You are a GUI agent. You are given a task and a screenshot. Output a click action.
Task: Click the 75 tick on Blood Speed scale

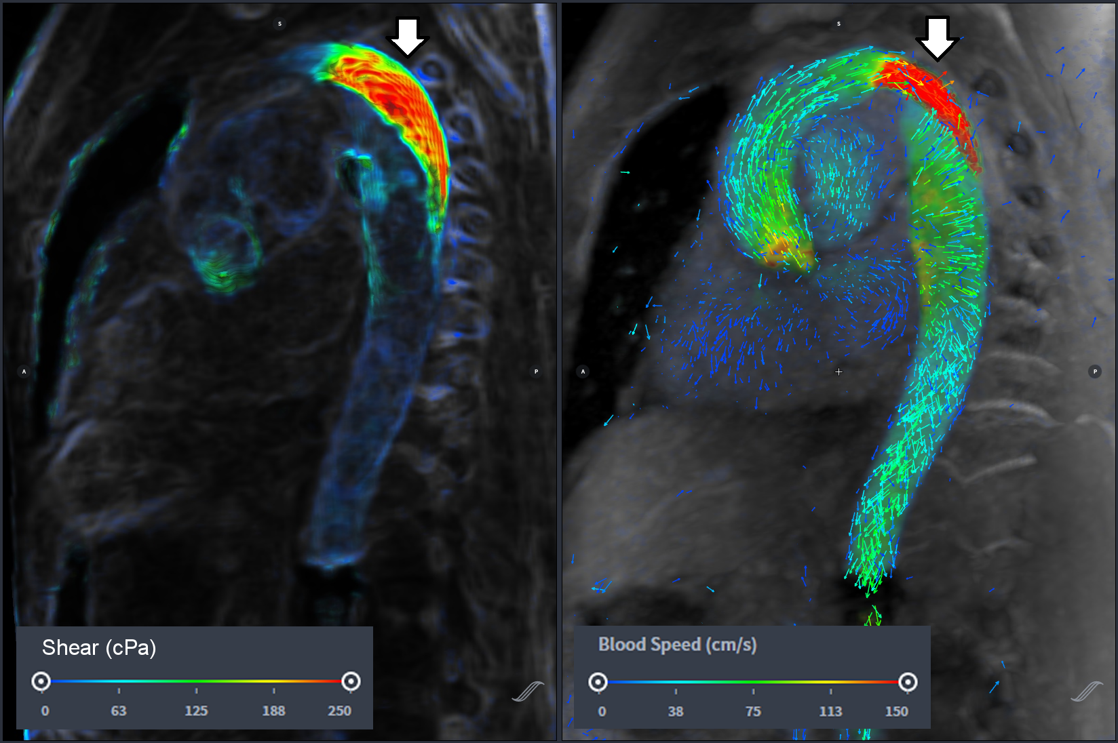(x=753, y=691)
